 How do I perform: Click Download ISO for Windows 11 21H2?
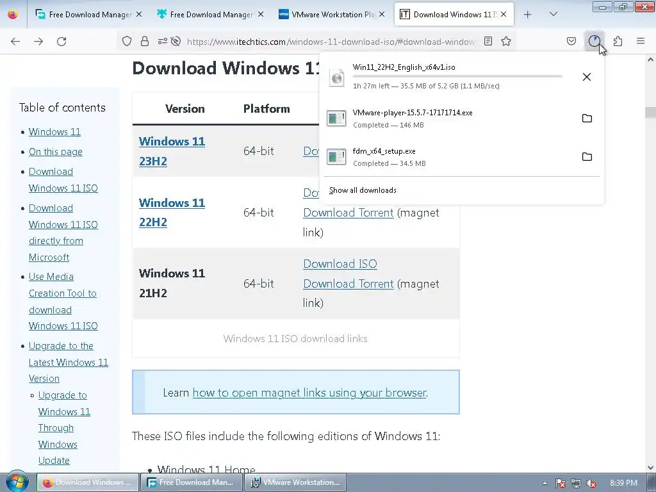click(x=340, y=264)
